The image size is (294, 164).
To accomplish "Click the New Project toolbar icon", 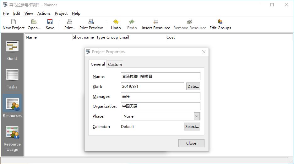I will [x=14, y=22].
